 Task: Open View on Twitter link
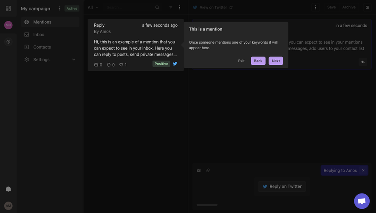tap(213, 8)
